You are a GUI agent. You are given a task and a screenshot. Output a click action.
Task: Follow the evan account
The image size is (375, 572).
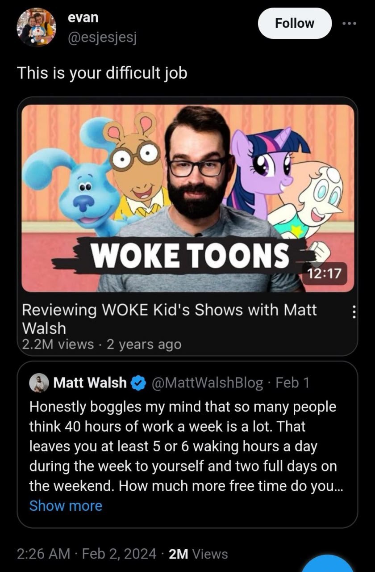(x=295, y=23)
